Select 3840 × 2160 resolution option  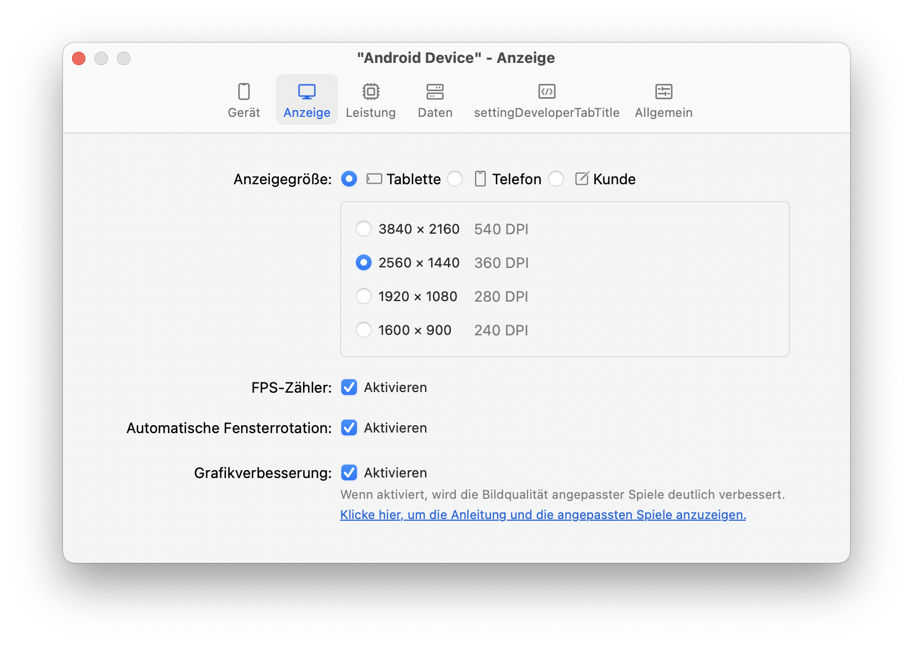tap(364, 229)
